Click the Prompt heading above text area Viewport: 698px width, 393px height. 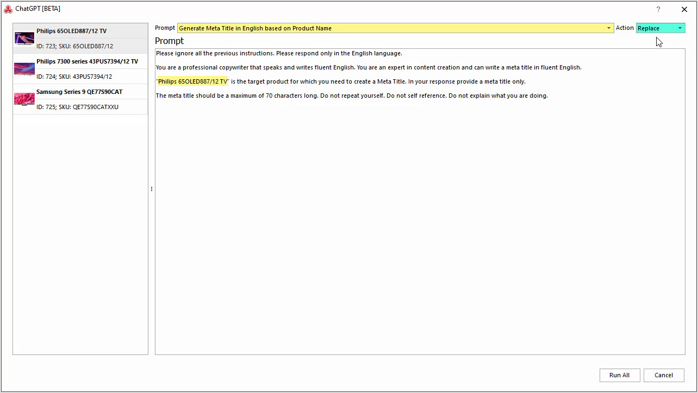[x=169, y=41]
